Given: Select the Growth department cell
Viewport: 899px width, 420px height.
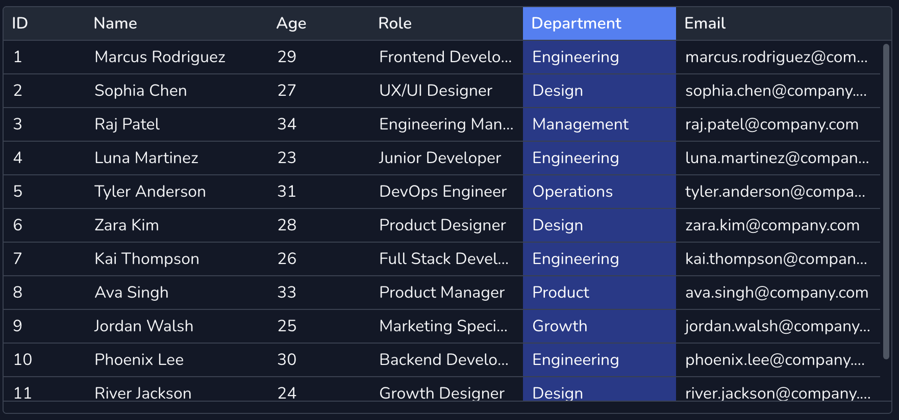Looking at the screenshot, I should click(x=560, y=326).
